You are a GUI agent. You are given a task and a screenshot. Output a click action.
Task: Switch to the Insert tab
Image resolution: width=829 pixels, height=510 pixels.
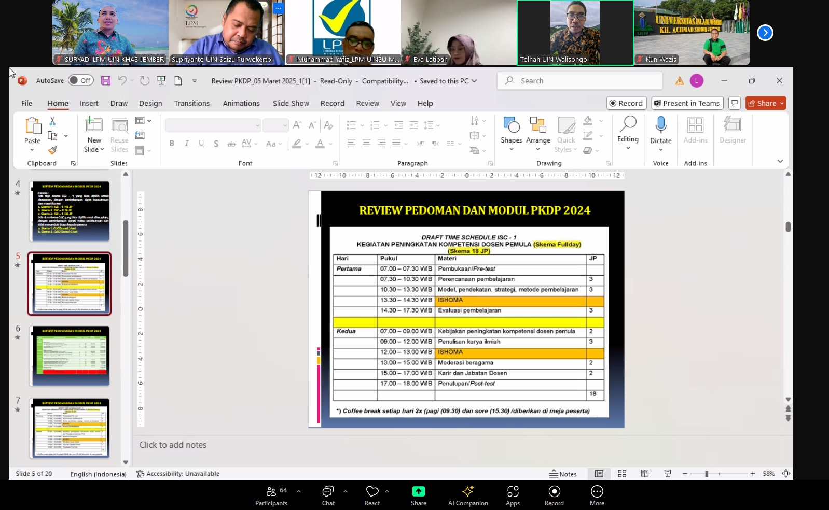[89, 103]
